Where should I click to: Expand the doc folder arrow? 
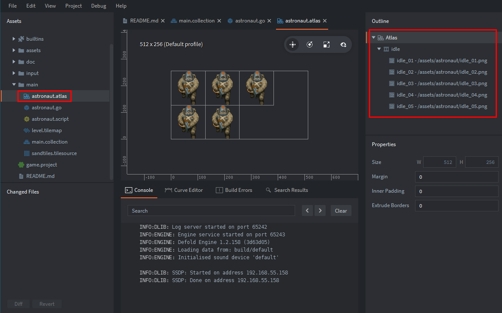click(14, 62)
